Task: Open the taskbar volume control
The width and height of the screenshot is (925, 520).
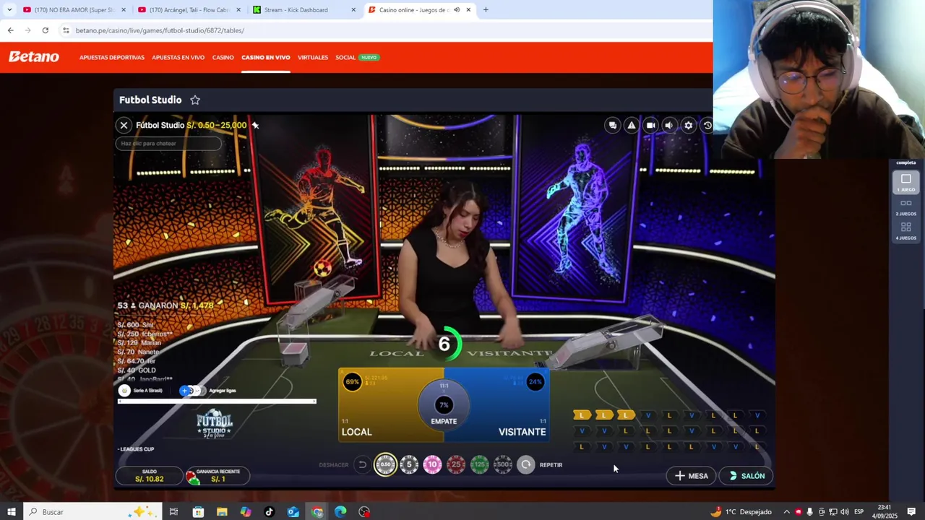Action: pyautogui.click(x=844, y=512)
